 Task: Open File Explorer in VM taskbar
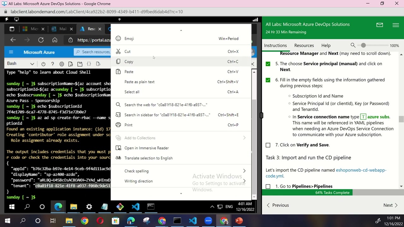click(x=74, y=207)
